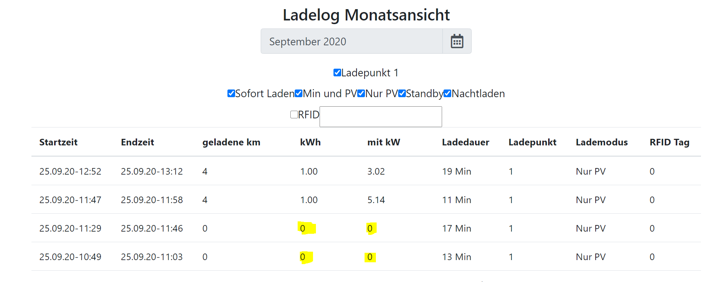Viewport: 724px width, 282px height.
Task: Click the highlighted mit kW value at 10:49
Action: pos(370,257)
